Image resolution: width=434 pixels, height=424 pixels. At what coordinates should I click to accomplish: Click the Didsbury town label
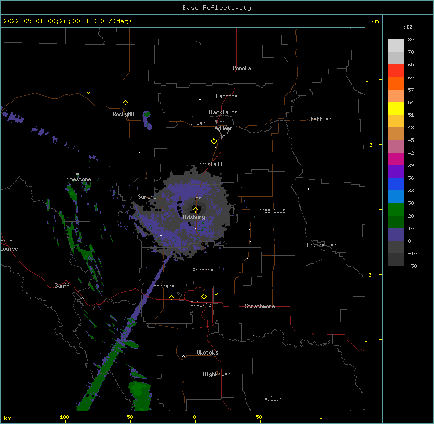coord(193,217)
